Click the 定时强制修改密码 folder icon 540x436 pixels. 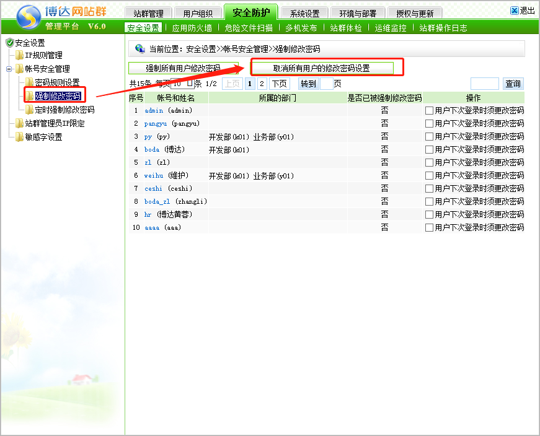(29, 110)
